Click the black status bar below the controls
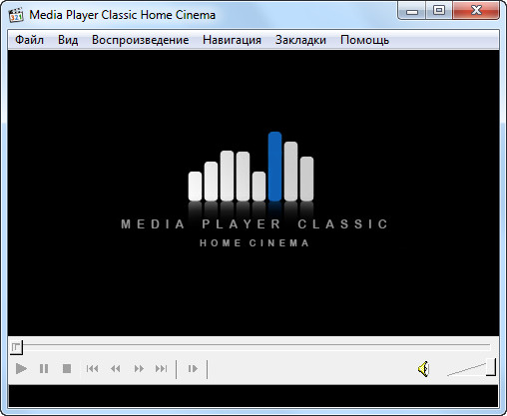The image size is (507, 416). tap(253, 396)
